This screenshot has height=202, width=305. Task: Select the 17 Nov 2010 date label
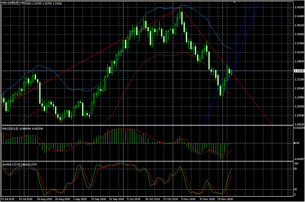tap(207, 199)
